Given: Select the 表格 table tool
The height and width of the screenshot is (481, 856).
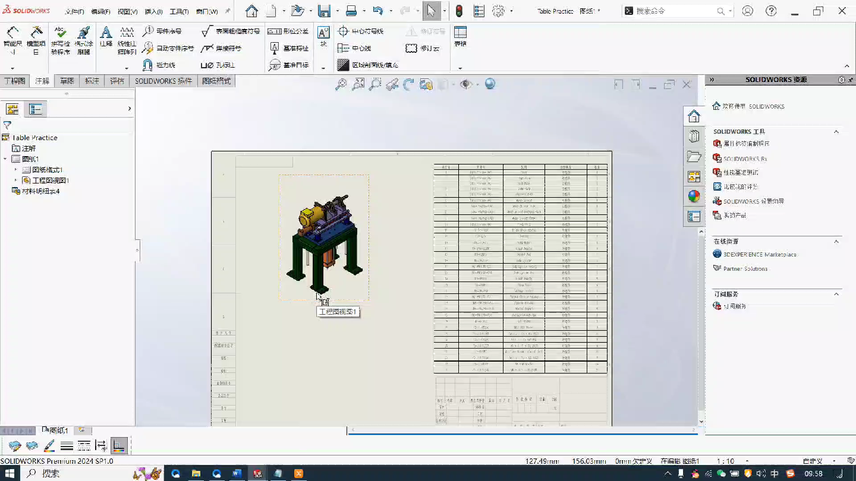Looking at the screenshot, I should [460, 36].
